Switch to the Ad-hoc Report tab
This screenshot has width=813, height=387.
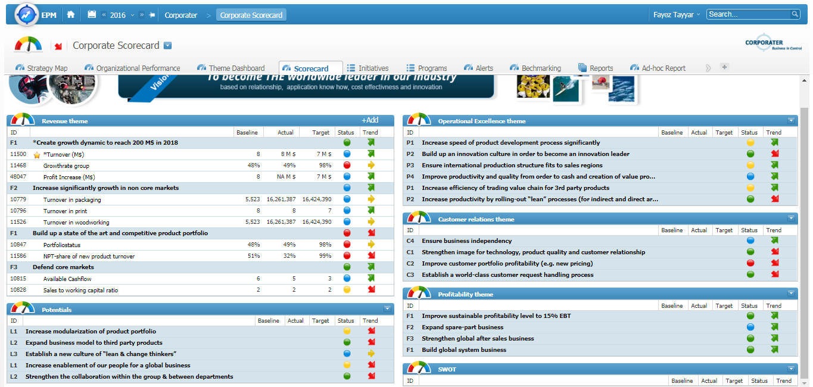pos(658,68)
